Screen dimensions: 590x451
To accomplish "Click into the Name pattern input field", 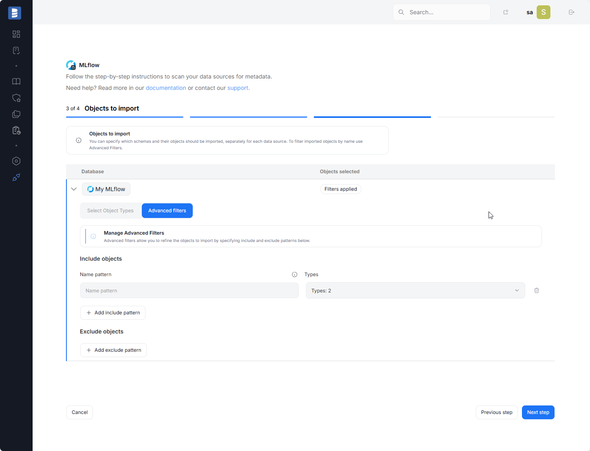I will [189, 290].
